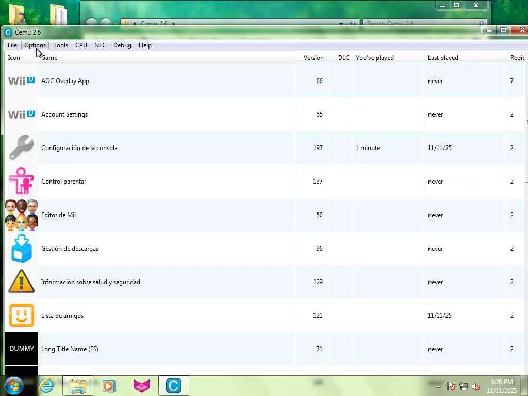Select the Long Title Name (ES) title
528x396 pixels.
click(70, 349)
